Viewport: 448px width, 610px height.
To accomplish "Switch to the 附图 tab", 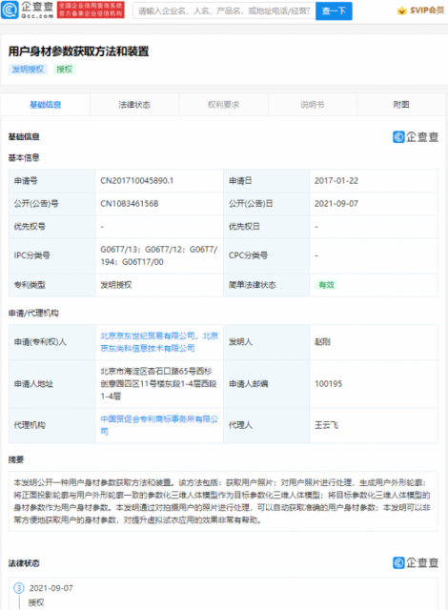I will click(401, 105).
